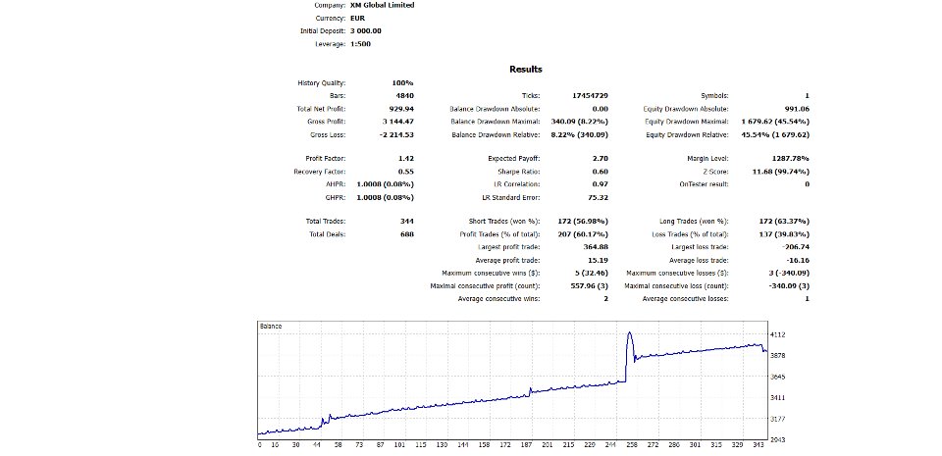Select the Total Net Profit value 929.94
This screenshot has height=456, width=942.
pyautogui.click(x=402, y=109)
